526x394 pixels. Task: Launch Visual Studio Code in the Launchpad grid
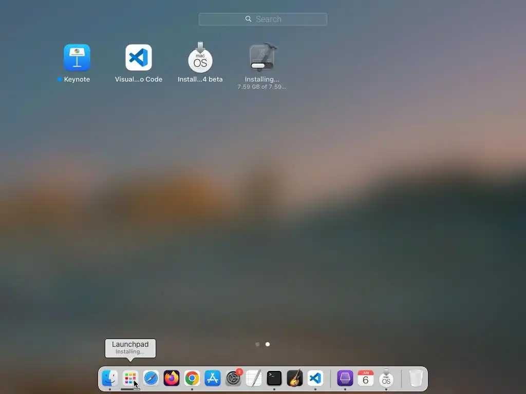tap(139, 57)
